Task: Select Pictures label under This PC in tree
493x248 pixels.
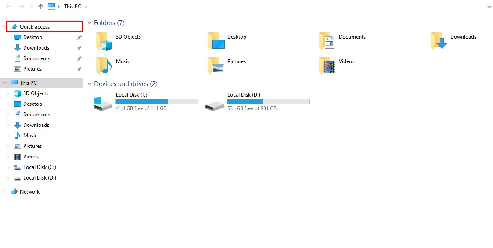Action: pos(32,146)
